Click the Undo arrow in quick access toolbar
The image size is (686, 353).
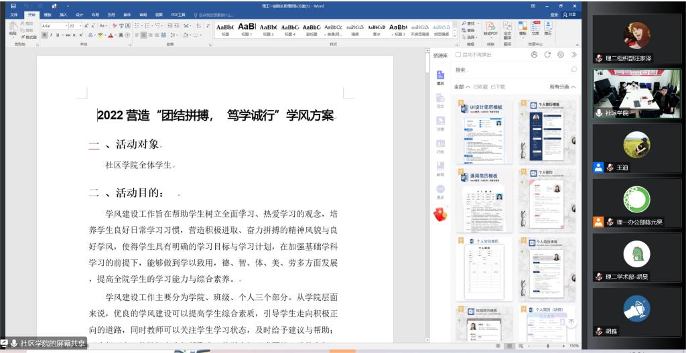[27, 6]
